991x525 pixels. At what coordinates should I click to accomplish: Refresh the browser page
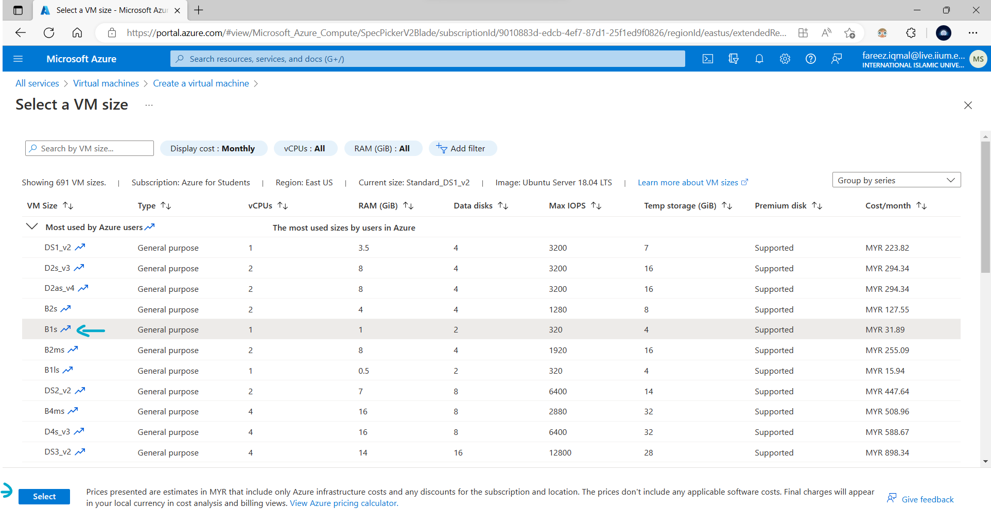[x=49, y=33]
